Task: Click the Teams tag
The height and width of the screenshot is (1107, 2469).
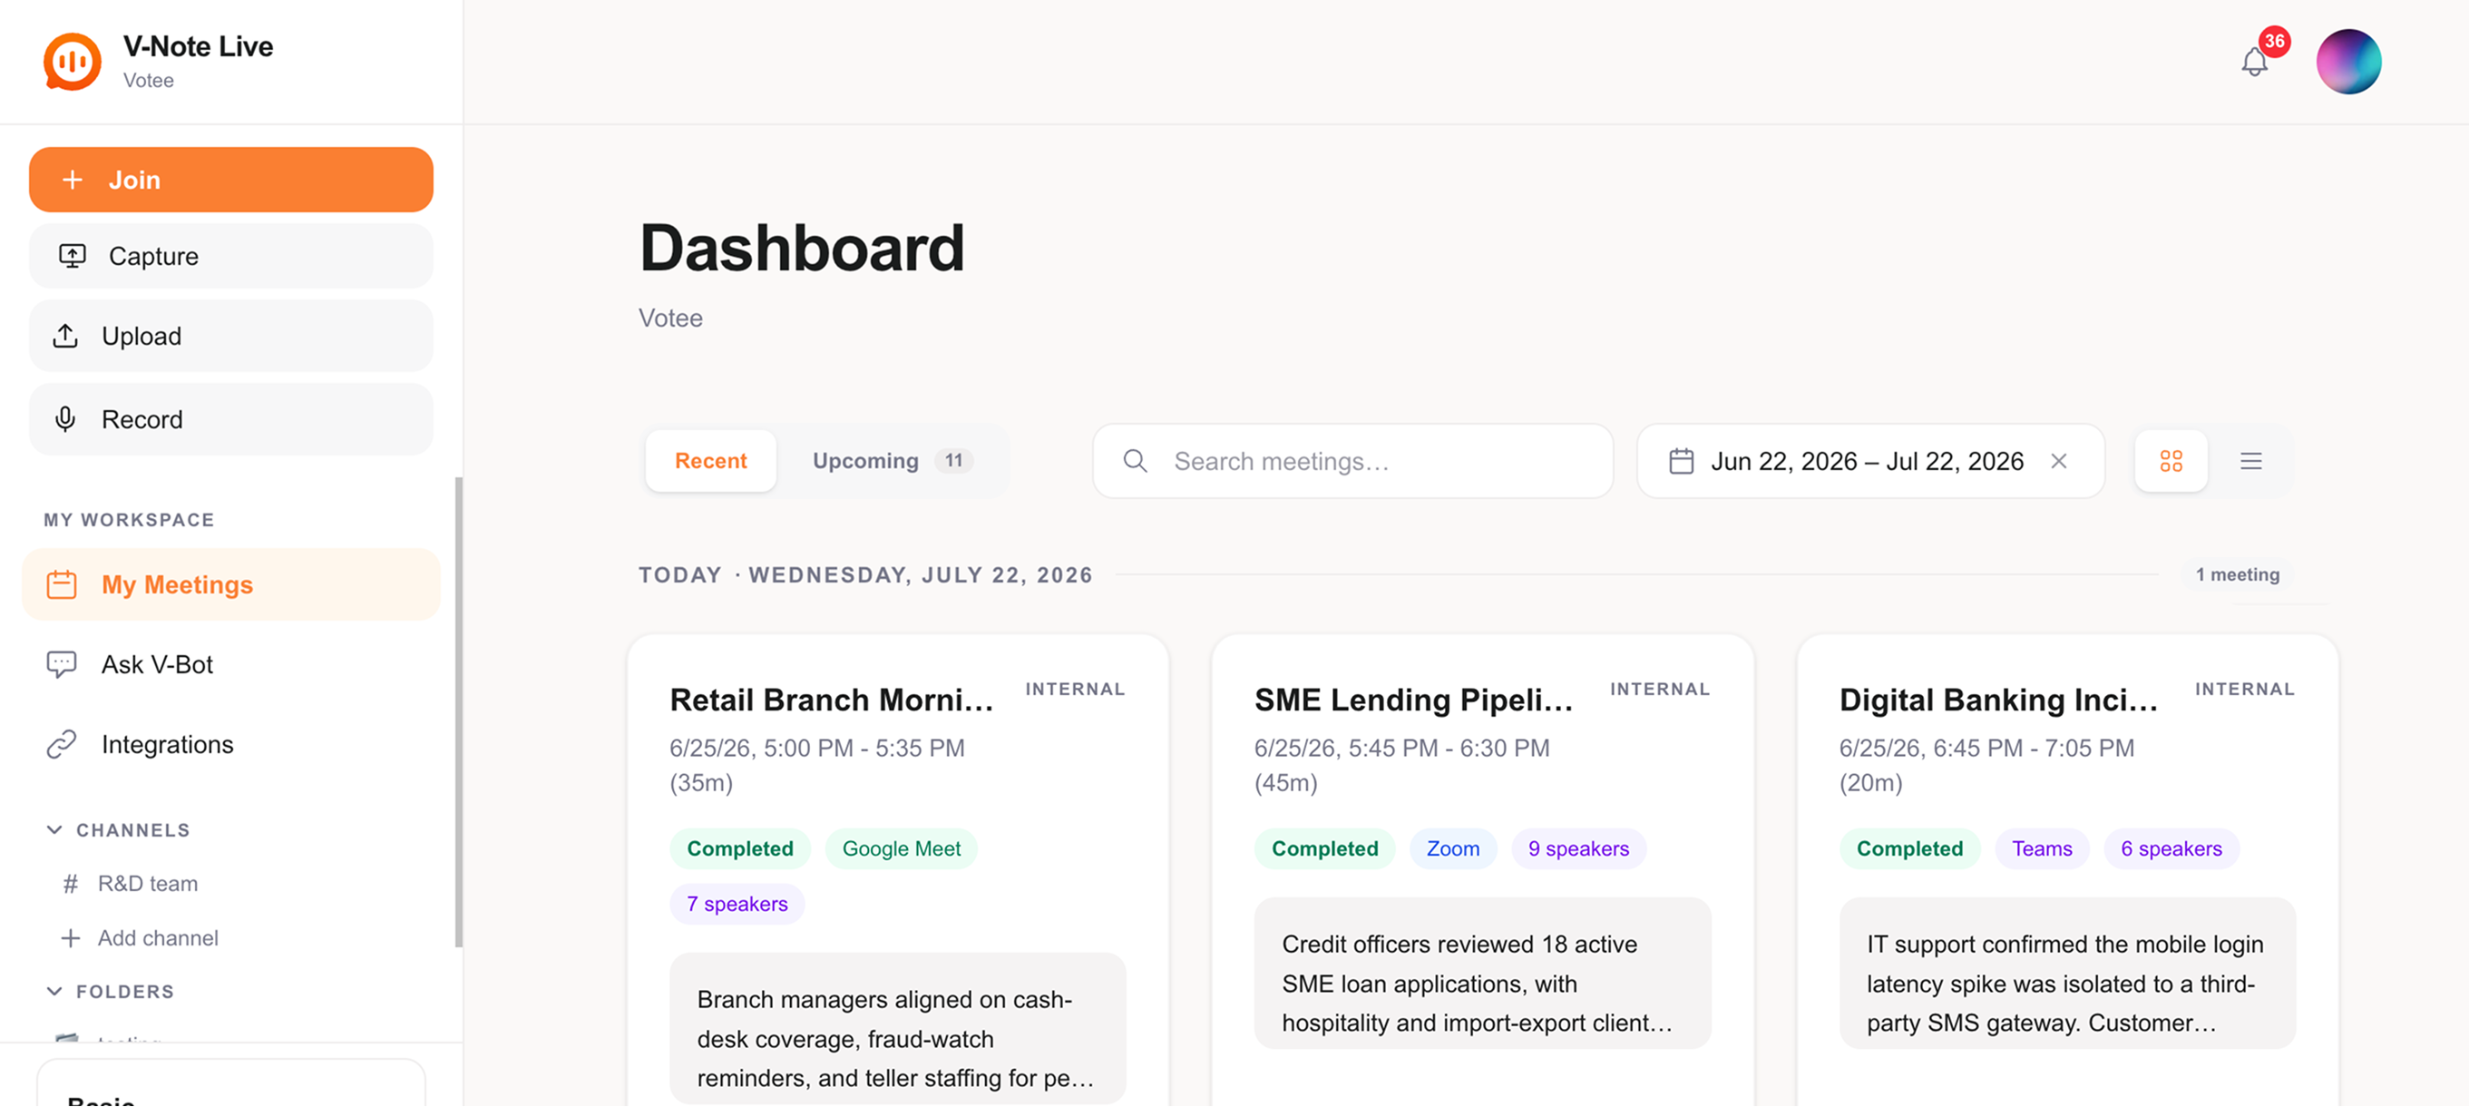Action: click(x=2042, y=848)
